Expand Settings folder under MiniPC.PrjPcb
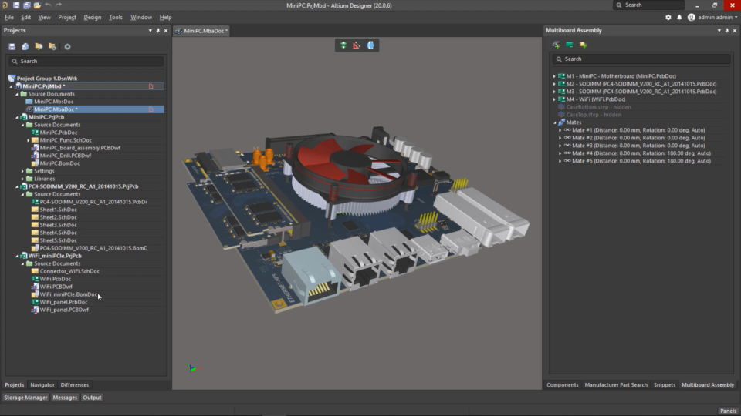Image resolution: width=741 pixels, height=416 pixels. (22, 171)
